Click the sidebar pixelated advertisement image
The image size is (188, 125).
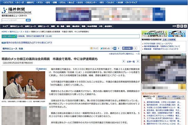[164, 72]
